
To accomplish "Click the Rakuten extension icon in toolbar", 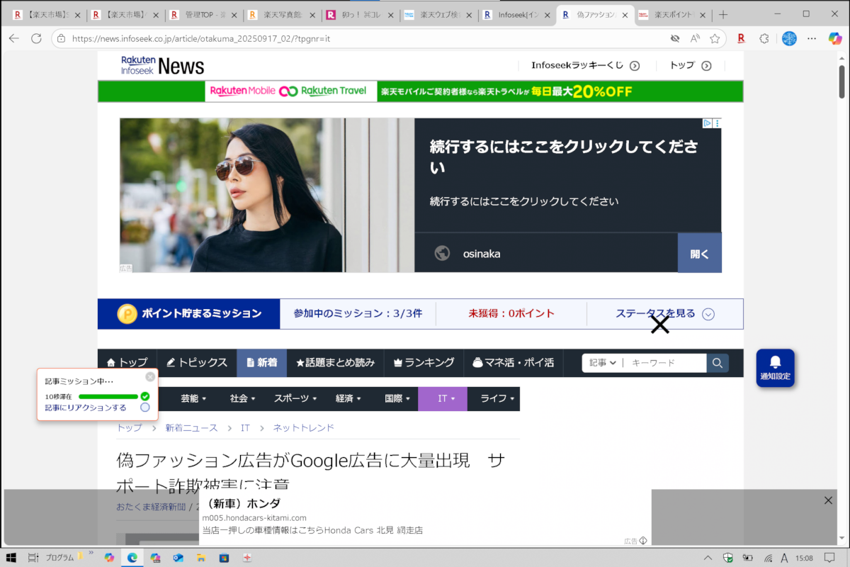I will click(x=741, y=38).
